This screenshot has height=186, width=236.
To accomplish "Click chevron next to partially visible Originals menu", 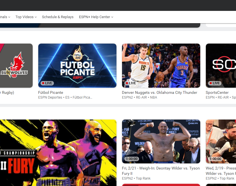I will click(9, 17).
